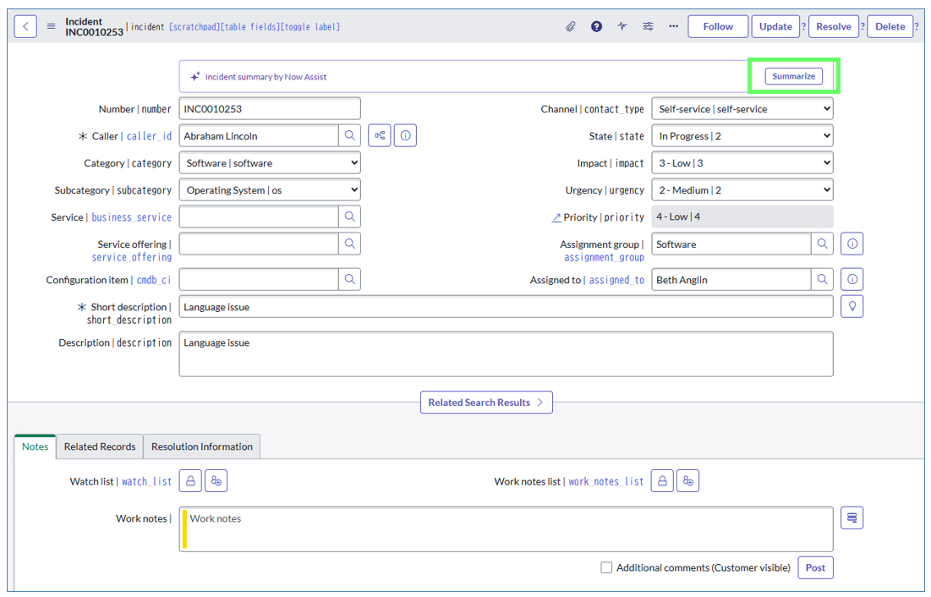Screen dimensions: 931x597
Task: Preview Assigned to record info icon
Action: tap(852, 279)
